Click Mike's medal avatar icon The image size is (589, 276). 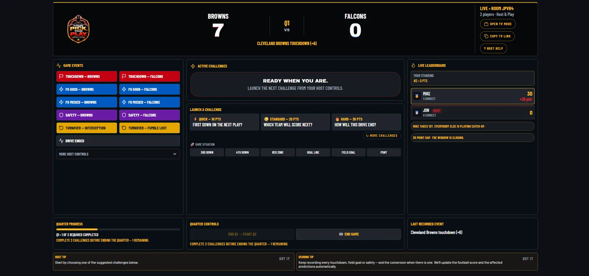click(x=417, y=96)
